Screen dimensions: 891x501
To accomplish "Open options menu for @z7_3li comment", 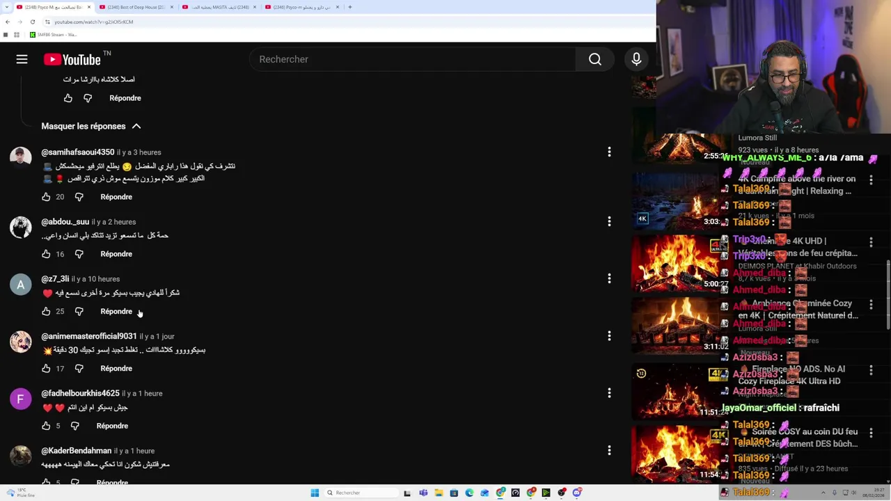I will coord(609,278).
